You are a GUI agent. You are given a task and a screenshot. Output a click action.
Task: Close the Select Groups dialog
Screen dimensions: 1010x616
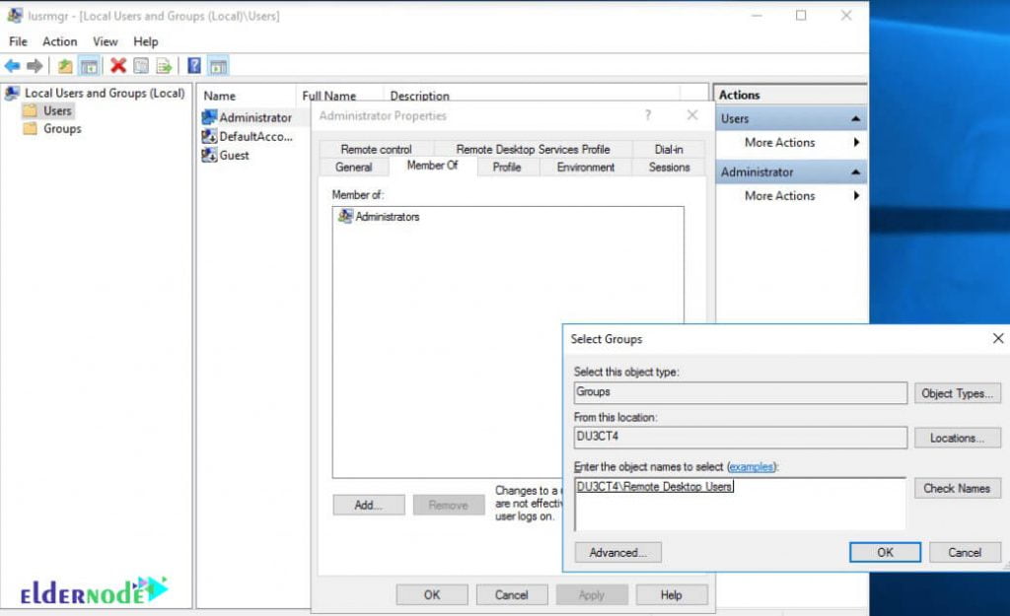(x=998, y=338)
